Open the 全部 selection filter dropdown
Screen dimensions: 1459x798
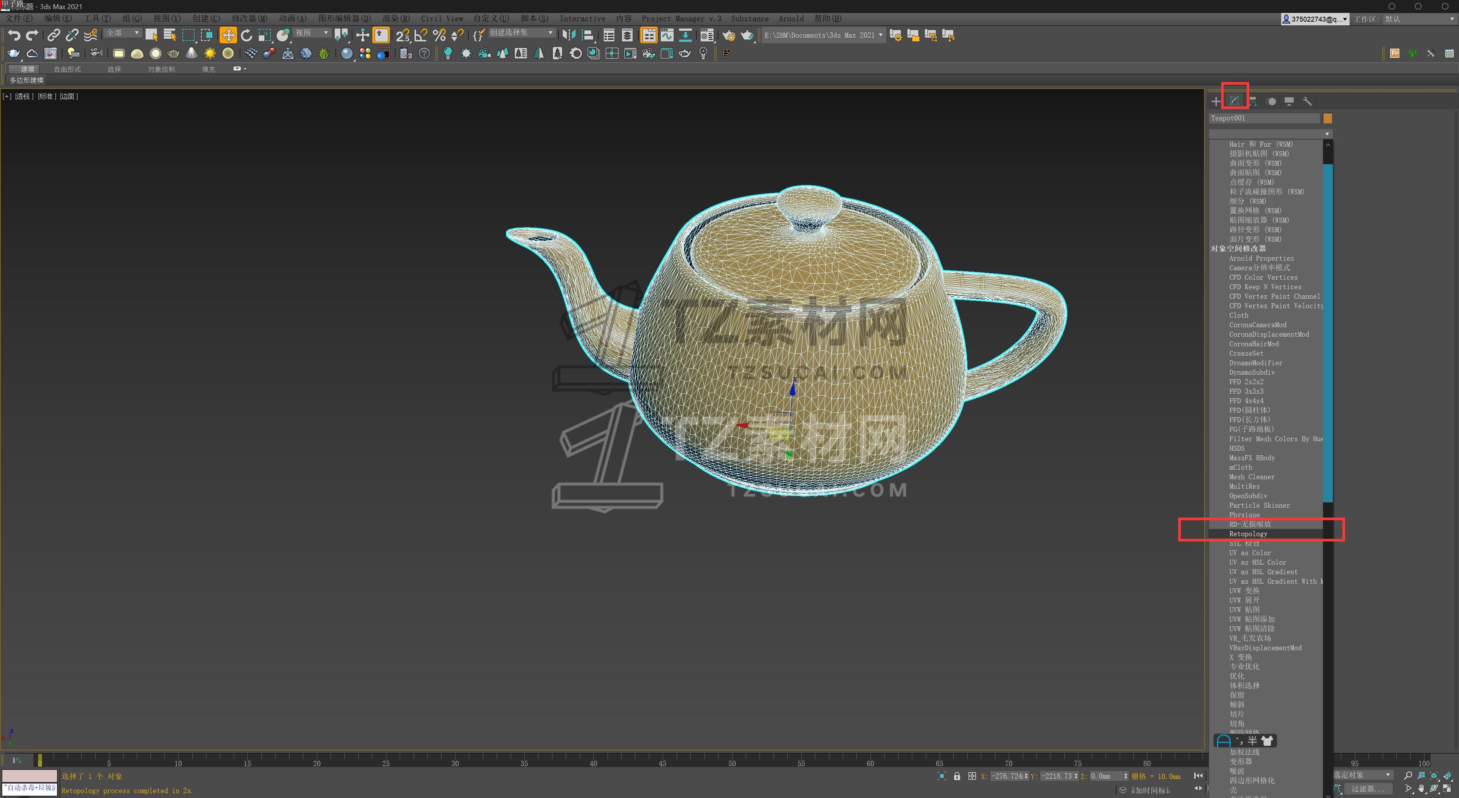(122, 33)
